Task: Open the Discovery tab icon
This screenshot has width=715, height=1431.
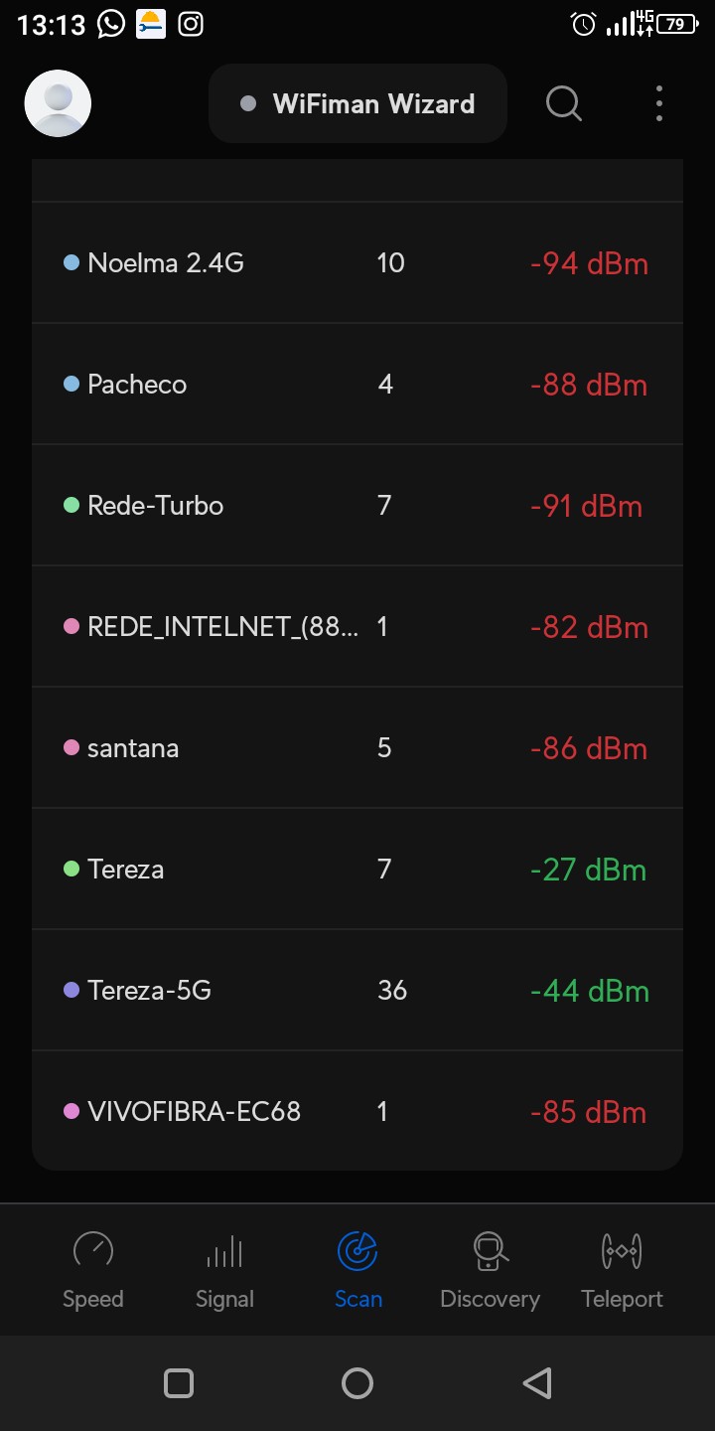Action: pos(490,1252)
